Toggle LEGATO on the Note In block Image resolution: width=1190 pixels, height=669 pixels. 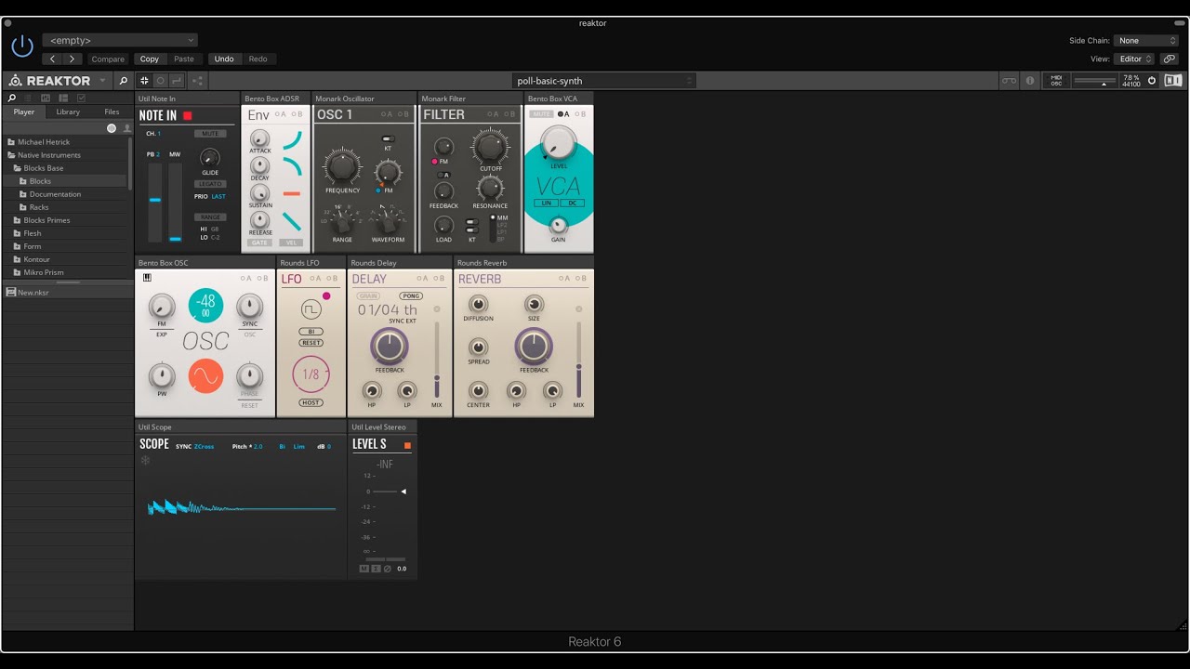pyautogui.click(x=210, y=184)
